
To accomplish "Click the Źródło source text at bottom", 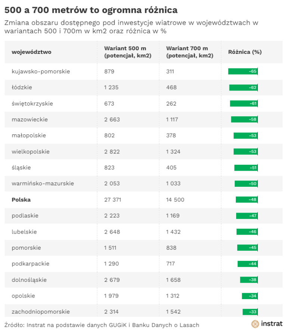I will [x=102, y=325].
